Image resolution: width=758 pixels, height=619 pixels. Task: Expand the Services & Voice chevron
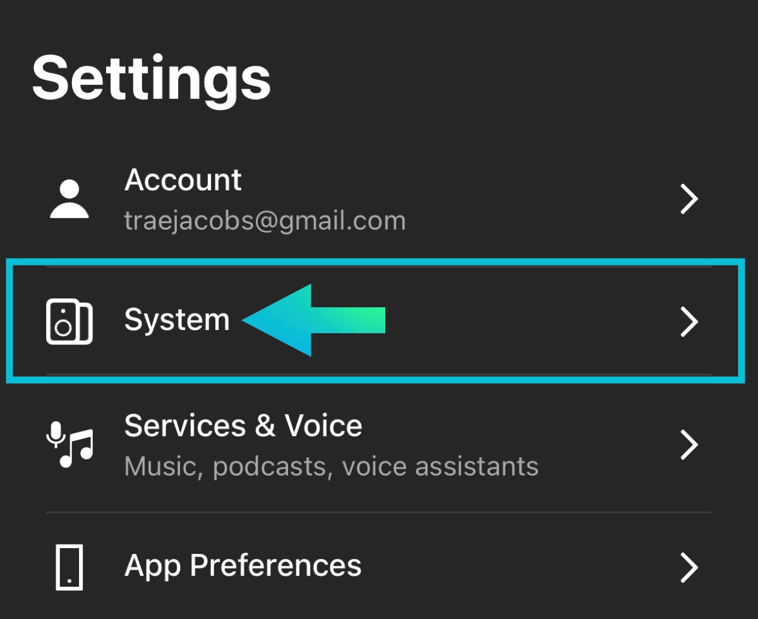pyautogui.click(x=689, y=445)
